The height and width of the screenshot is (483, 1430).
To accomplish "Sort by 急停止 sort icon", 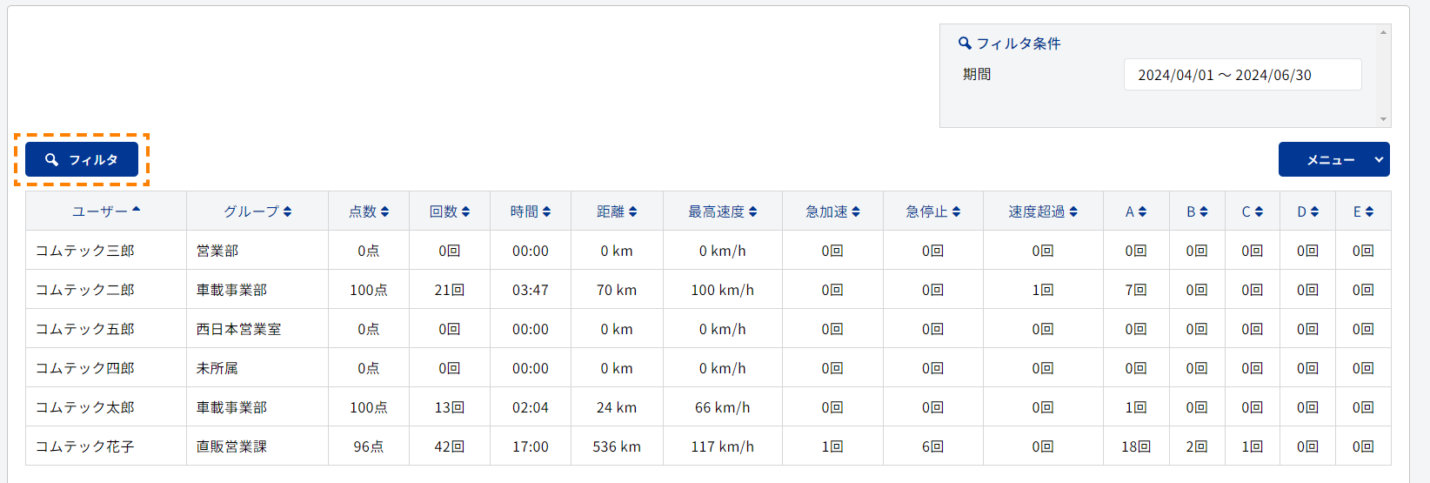I will 957,211.
